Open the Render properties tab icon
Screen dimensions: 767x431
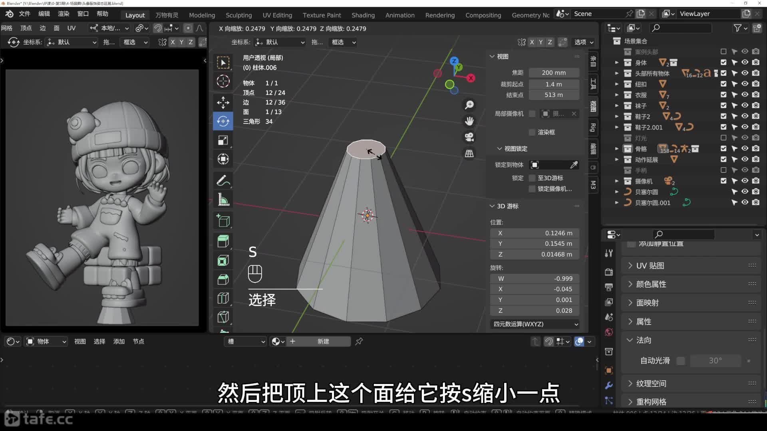pyautogui.click(x=609, y=272)
